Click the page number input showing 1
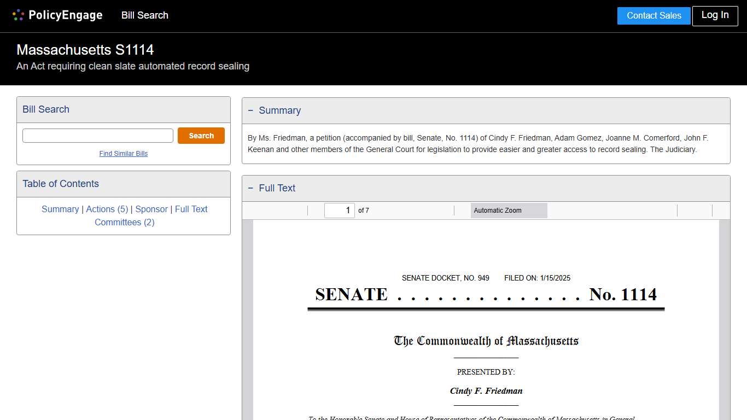The width and height of the screenshot is (747, 420). coord(339,210)
